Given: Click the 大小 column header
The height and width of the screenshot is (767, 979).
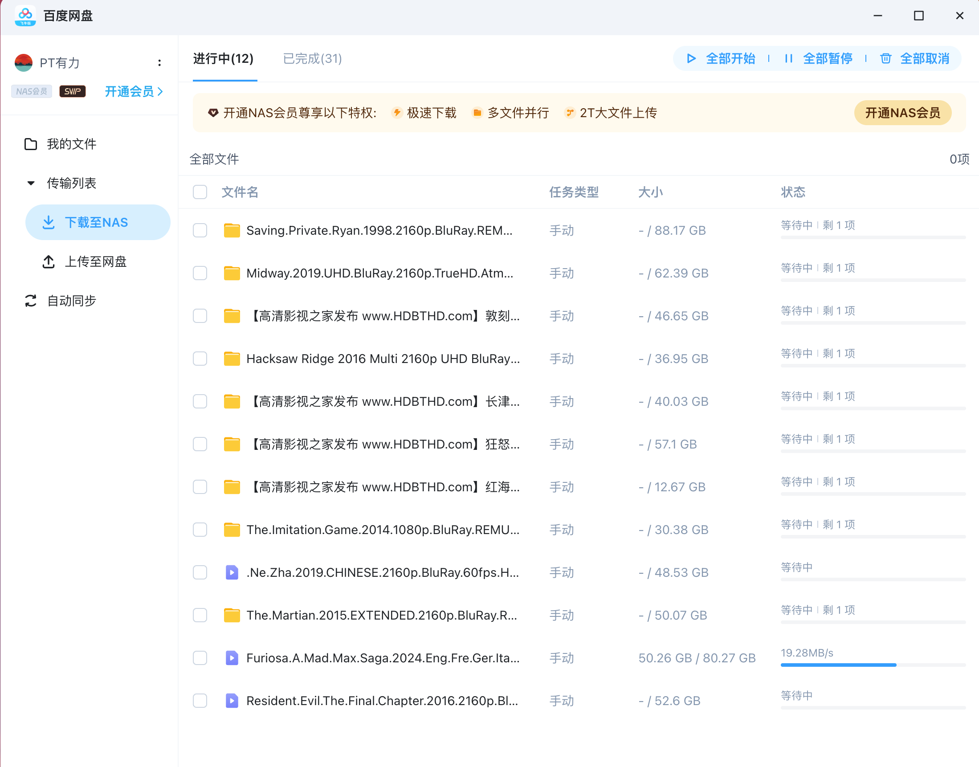Looking at the screenshot, I should pyautogui.click(x=650, y=192).
